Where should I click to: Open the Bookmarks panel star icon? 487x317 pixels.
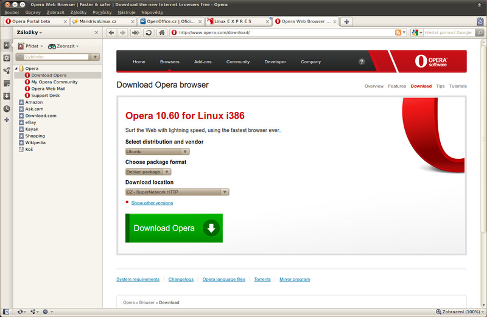coord(7,46)
